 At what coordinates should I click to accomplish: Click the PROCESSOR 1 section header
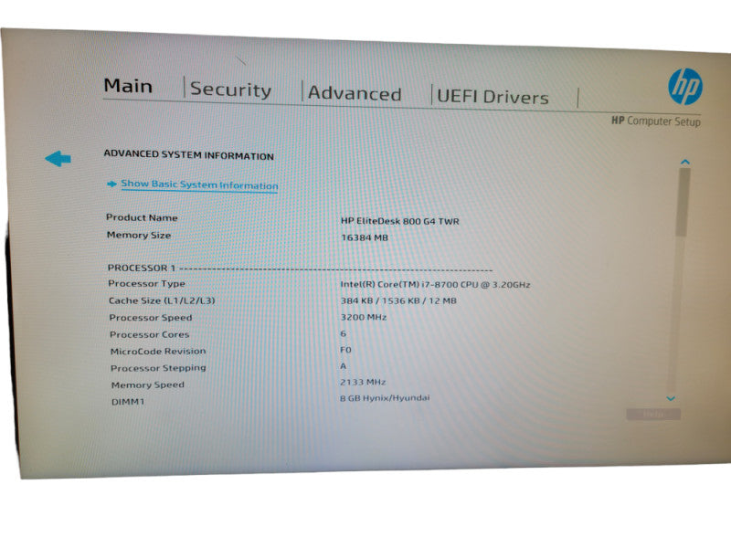[142, 268]
